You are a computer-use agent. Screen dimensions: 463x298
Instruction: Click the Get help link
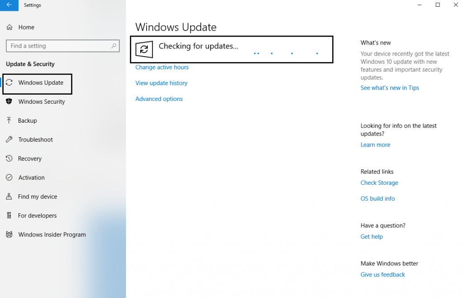372,236
